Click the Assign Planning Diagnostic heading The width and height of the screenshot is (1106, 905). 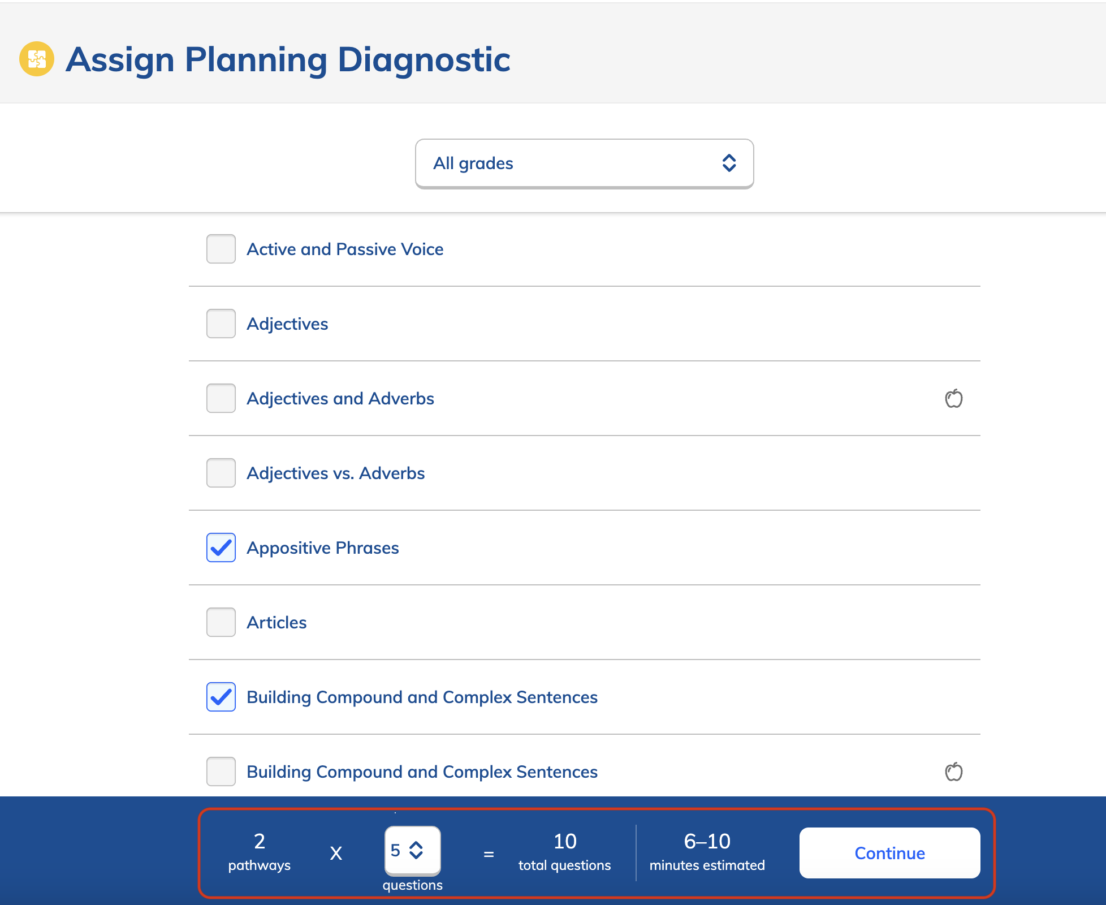coord(288,59)
